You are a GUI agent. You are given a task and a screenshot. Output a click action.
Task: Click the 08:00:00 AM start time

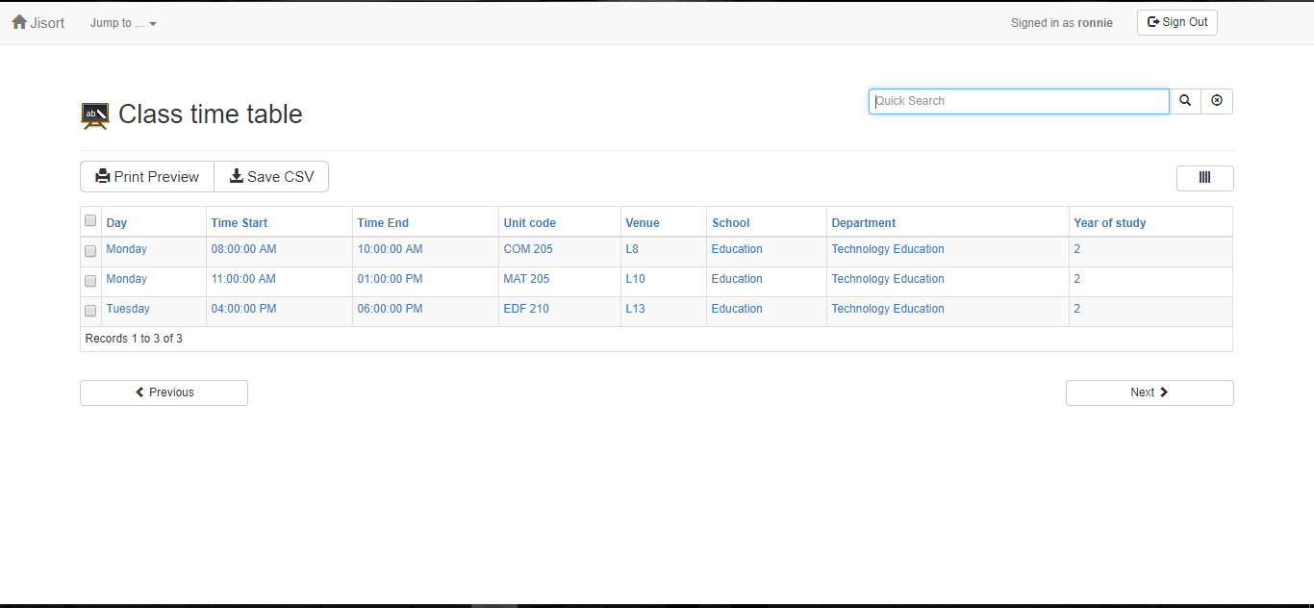[243, 249]
